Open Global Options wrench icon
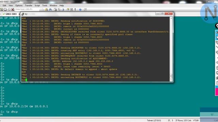This screenshot has width=218, height=122. (72, 9)
